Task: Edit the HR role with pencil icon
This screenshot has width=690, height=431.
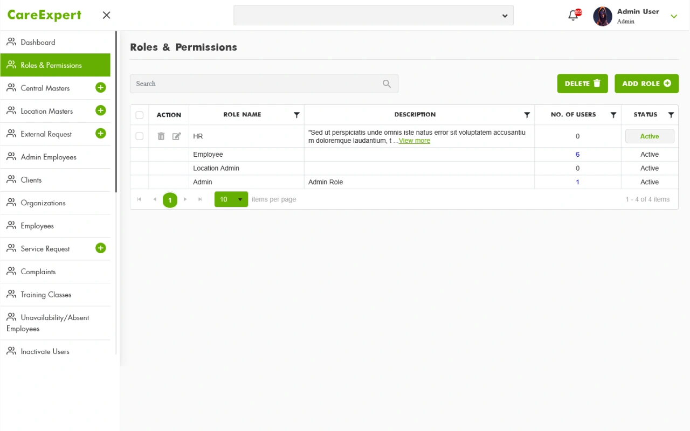Action: 176,136
